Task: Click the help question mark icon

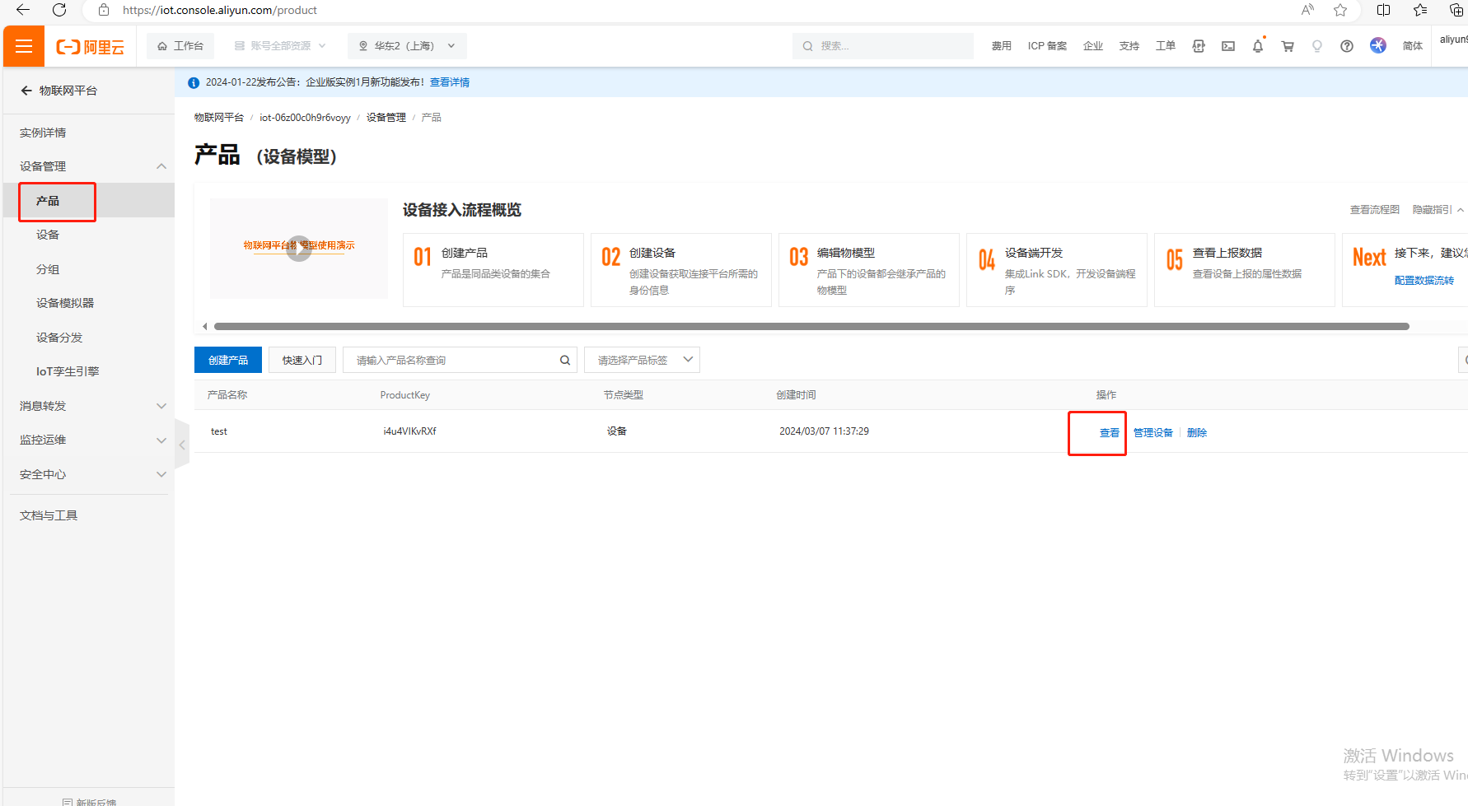Action: (1346, 46)
